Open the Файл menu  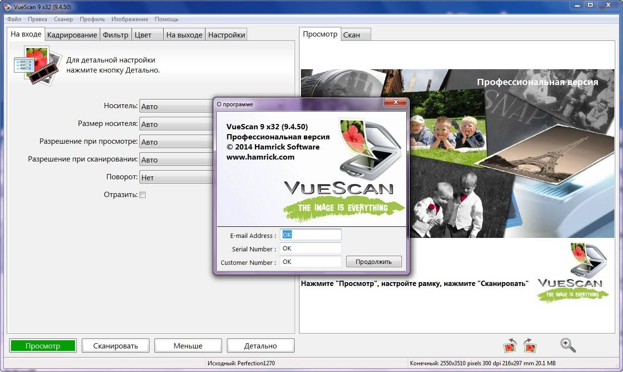coord(14,19)
